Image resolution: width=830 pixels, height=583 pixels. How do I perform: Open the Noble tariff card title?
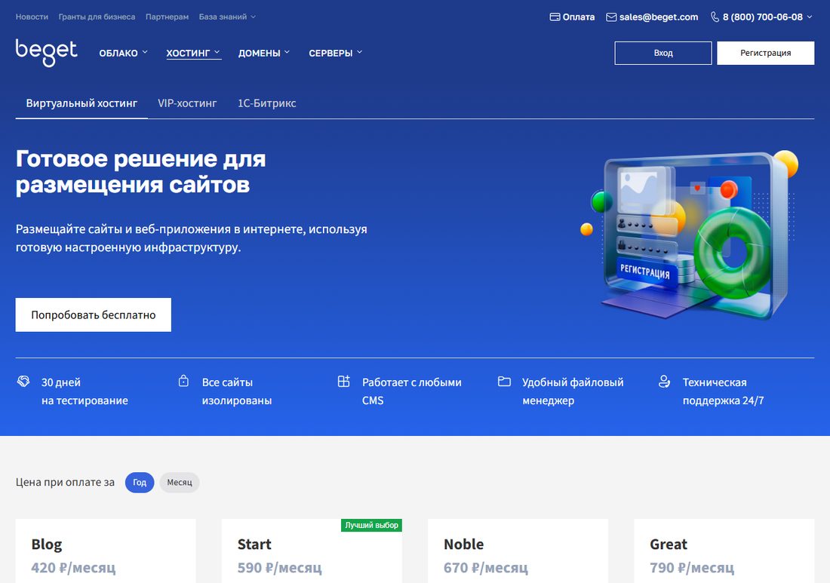point(464,544)
